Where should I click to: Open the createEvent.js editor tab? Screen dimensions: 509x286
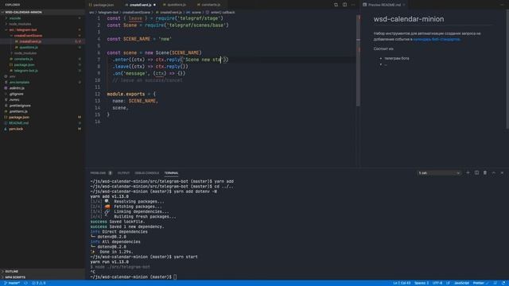pos(140,5)
